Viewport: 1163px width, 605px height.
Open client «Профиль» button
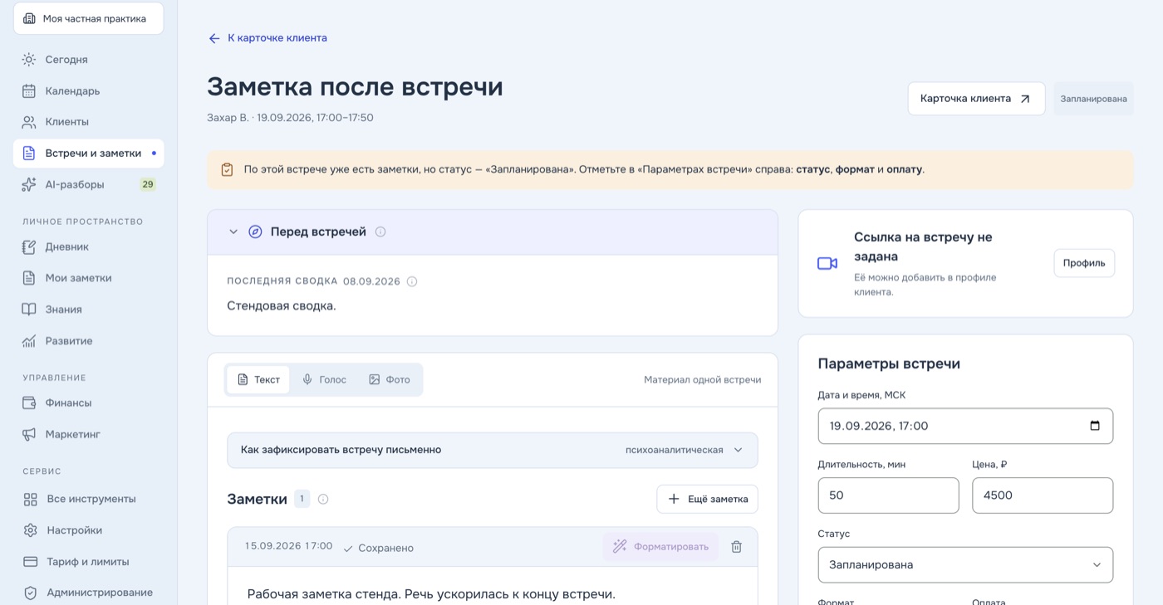click(x=1084, y=263)
